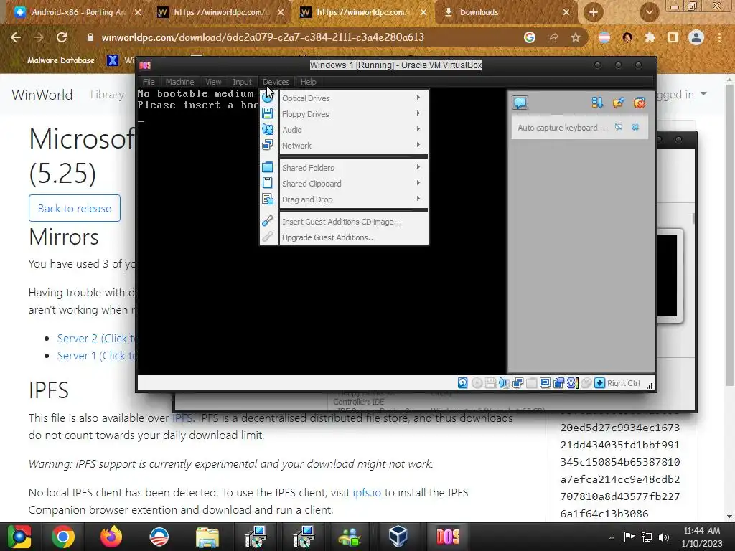
Task: Follow the ipfs.io link
Action: click(x=367, y=492)
